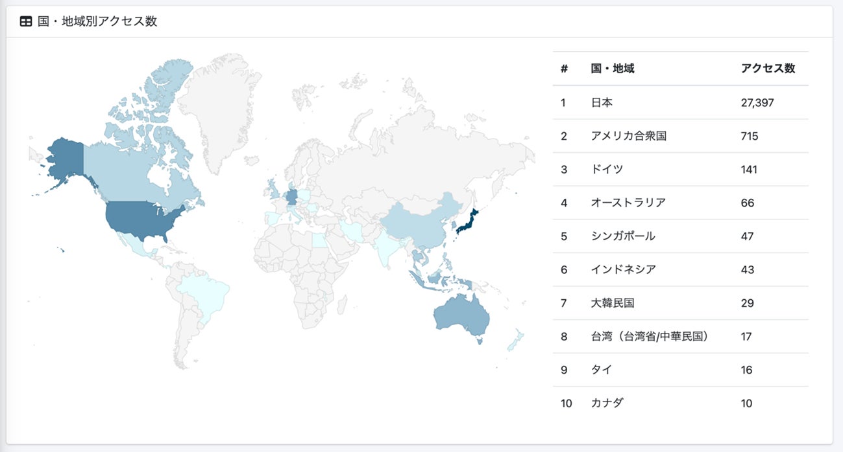Select the 日本 table row
843x452 pixels.
click(x=680, y=102)
